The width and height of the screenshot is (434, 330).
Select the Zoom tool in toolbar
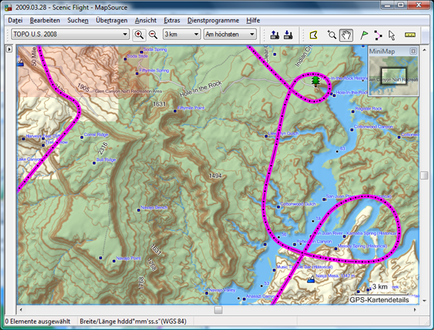click(333, 34)
